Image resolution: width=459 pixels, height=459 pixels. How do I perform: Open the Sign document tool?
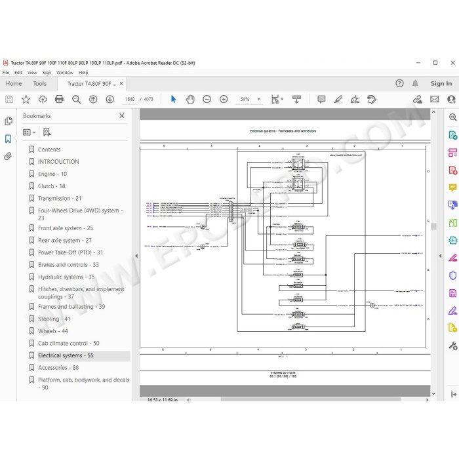pyautogui.click(x=355, y=100)
